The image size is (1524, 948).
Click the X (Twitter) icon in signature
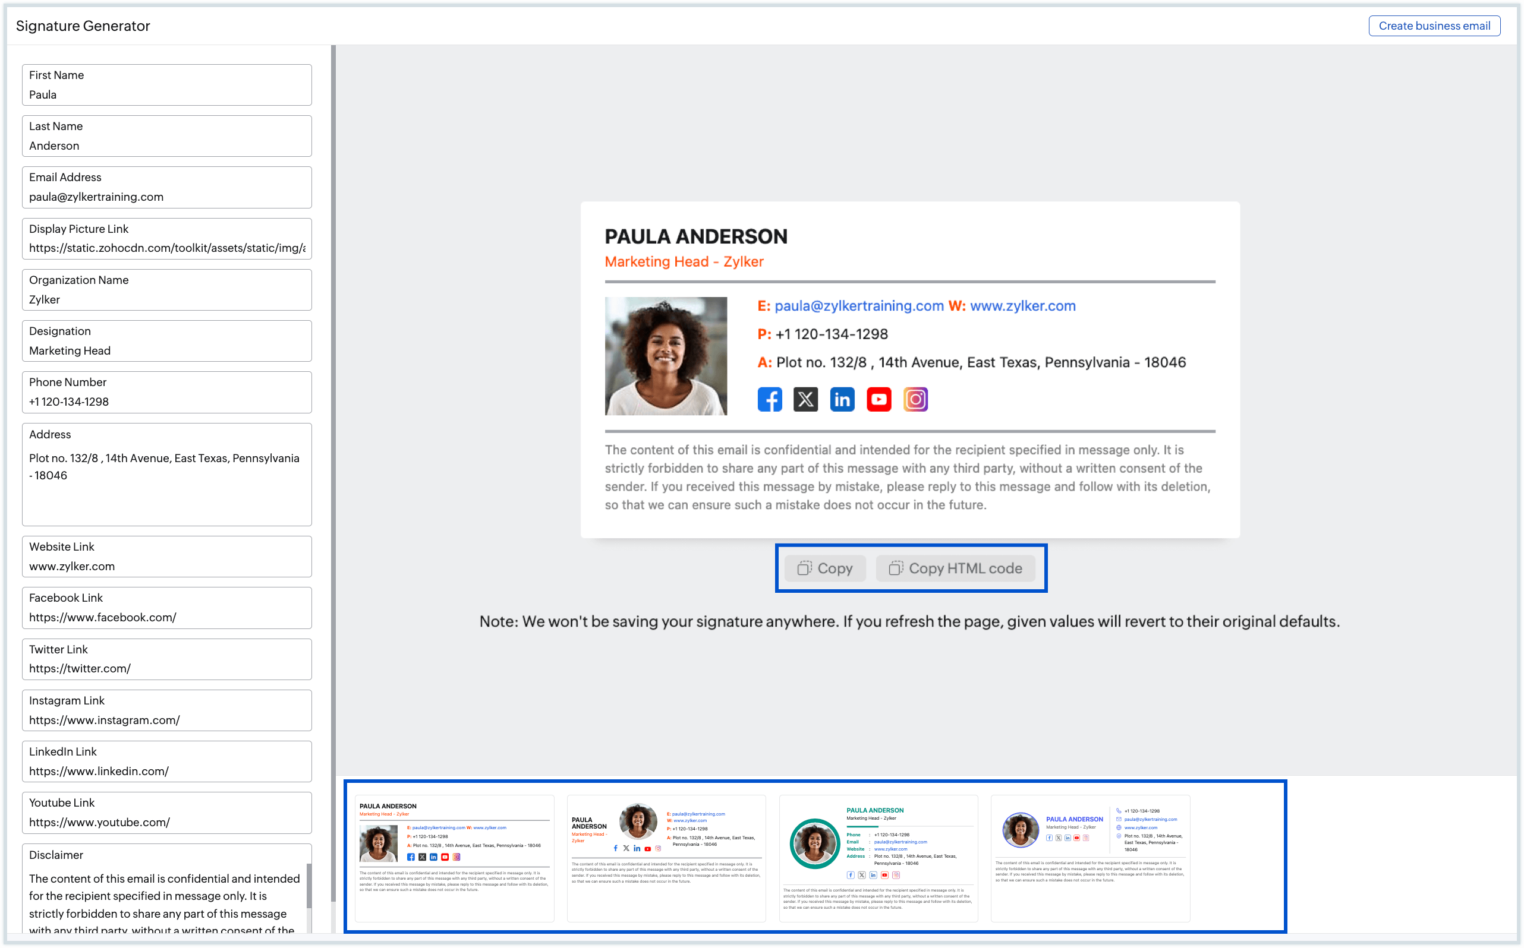point(805,399)
